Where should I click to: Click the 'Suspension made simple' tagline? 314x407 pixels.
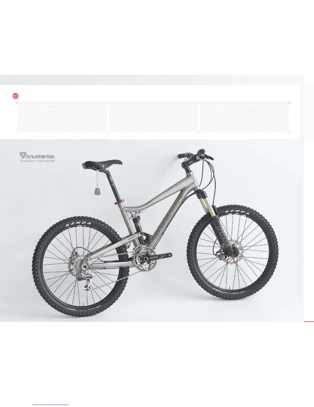point(37,161)
